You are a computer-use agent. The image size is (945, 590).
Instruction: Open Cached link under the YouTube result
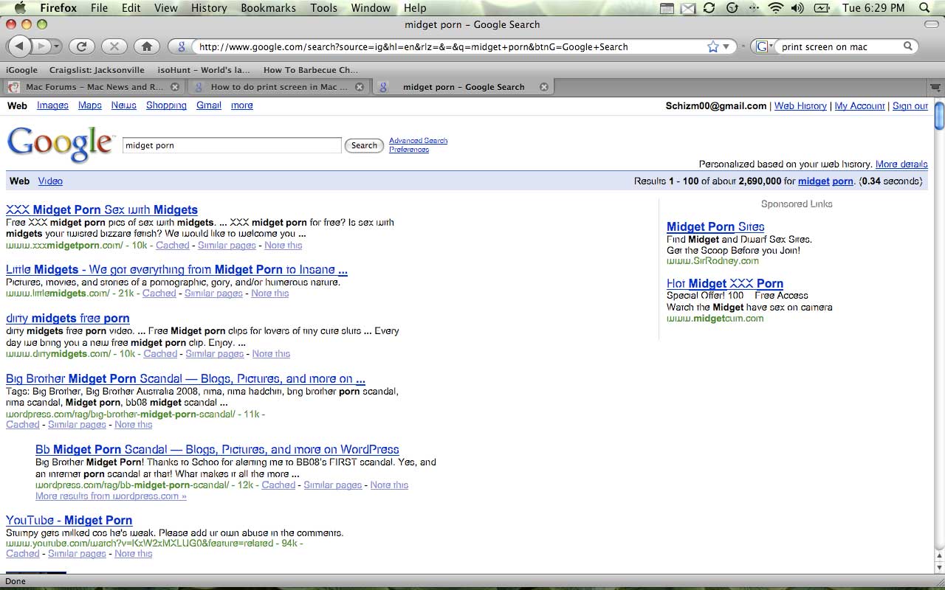[x=23, y=553]
